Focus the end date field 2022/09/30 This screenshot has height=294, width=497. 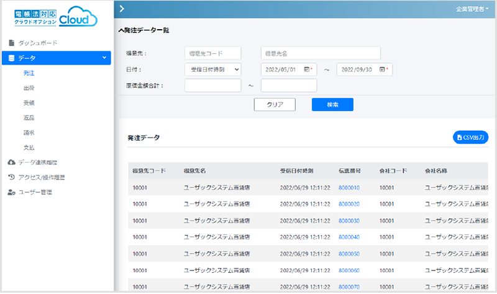(365, 69)
